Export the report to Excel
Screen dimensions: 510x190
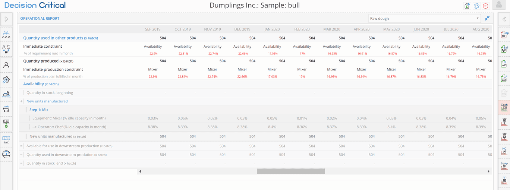[467, 6]
